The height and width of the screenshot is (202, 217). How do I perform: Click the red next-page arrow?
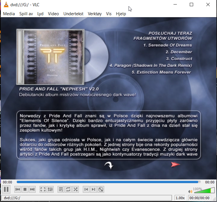tap(175, 164)
